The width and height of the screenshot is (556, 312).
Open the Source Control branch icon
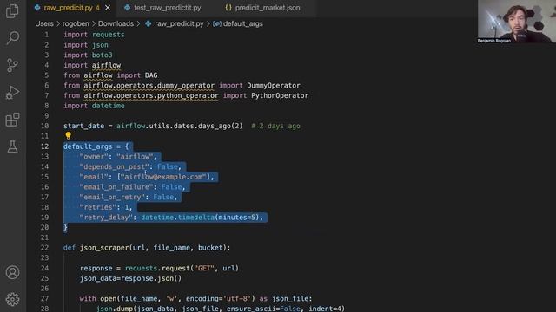click(12, 66)
